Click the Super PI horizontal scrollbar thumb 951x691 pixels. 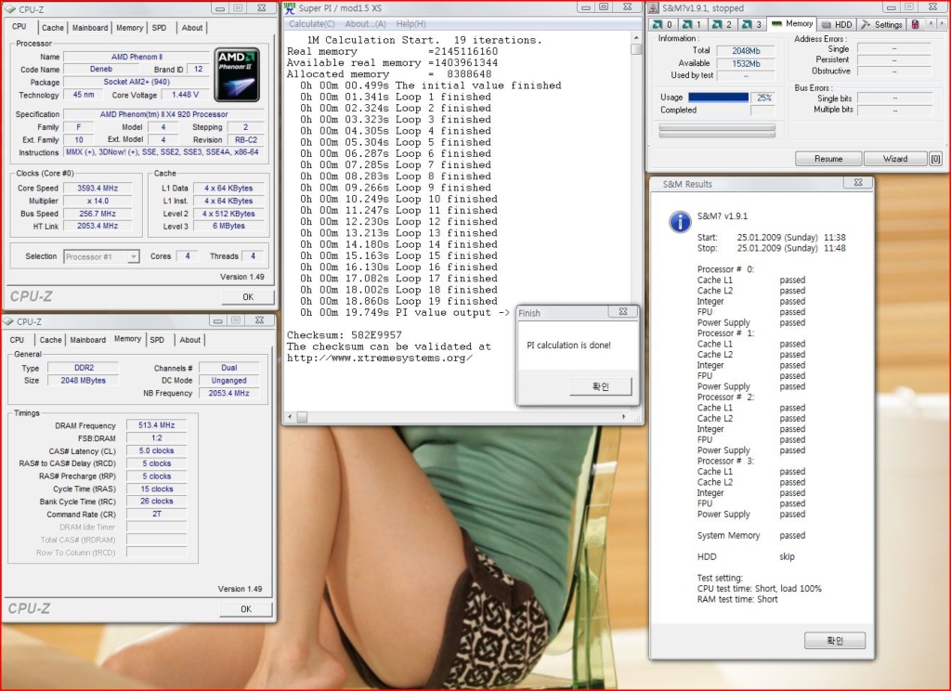(x=302, y=417)
